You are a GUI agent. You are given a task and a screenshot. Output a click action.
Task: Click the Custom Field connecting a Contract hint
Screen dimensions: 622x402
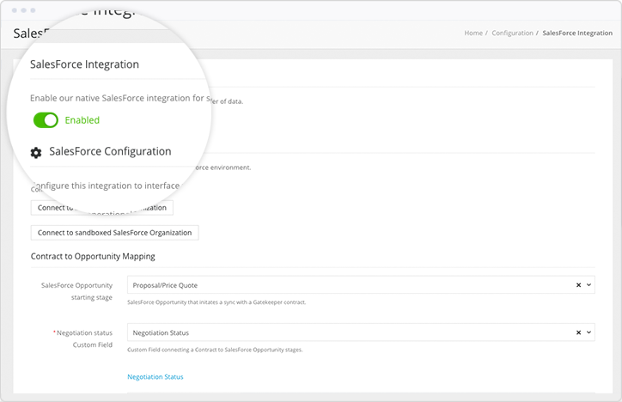[215, 350]
